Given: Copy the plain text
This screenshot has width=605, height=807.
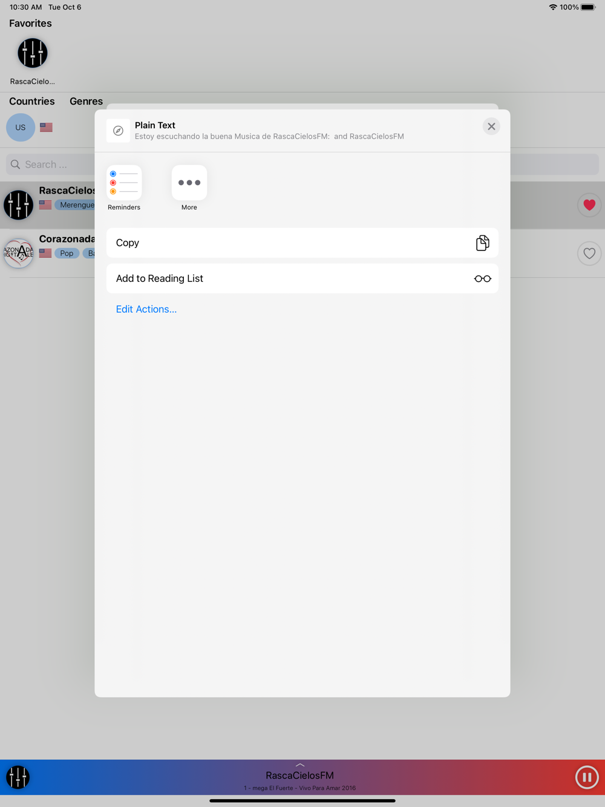Looking at the screenshot, I should pyautogui.click(x=302, y=243).
